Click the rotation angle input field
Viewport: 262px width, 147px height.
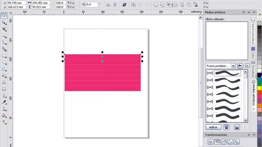(x=92, y=4)
